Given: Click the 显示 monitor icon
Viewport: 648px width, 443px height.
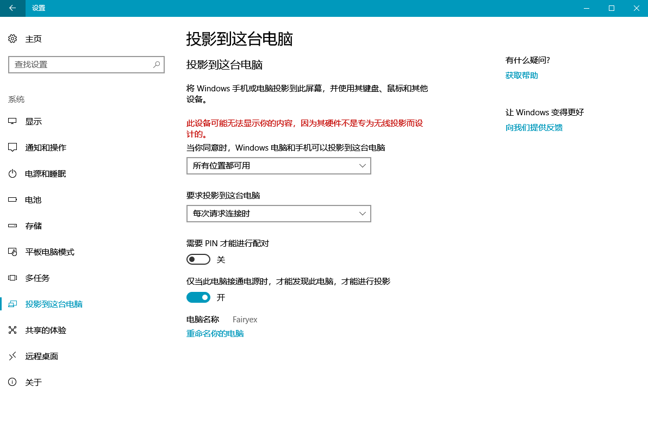Looking at the screenshot, I should (13, 121).
